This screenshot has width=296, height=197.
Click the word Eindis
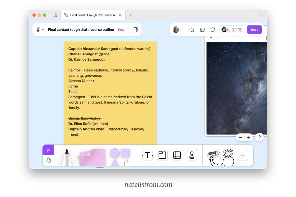pyautogui.click(x=73, y=92)
